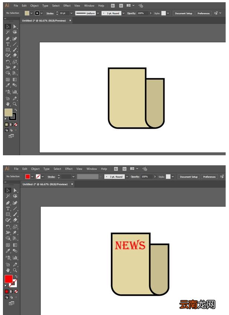Enable Draw Normal mode in top window
Screen dimensions: 229x315
tap(7, 130)
